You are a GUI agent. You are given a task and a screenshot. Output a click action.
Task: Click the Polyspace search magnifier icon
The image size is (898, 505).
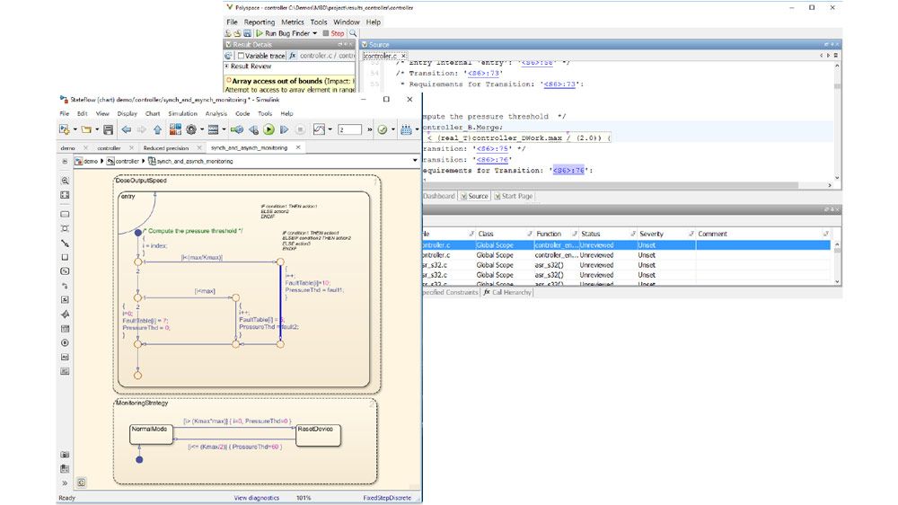353,33
